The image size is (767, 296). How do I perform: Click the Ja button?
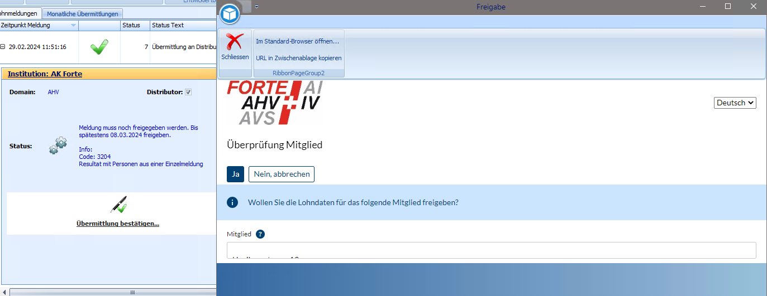[x=235, y=174]
